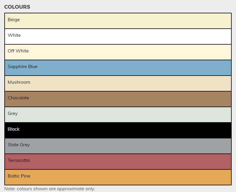
Task: Click the note about approximate colours
Action: coord(50,189)
